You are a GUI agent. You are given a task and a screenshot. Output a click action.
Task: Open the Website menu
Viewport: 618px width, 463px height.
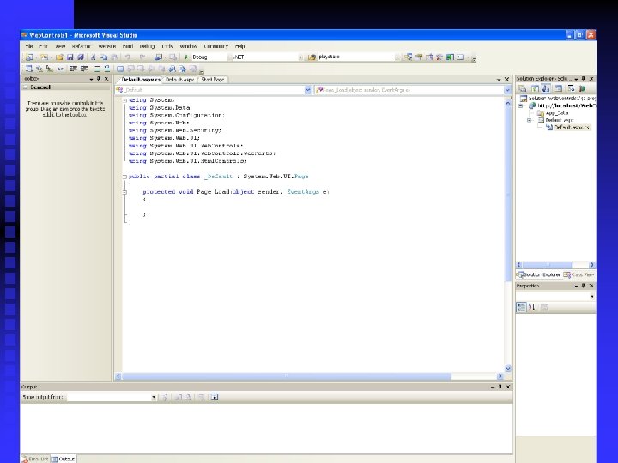pos(106,45)
